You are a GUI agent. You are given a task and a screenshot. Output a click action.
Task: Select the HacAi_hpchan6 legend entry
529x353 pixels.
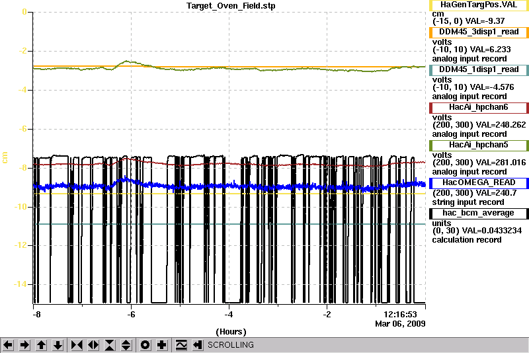[479, 108]
